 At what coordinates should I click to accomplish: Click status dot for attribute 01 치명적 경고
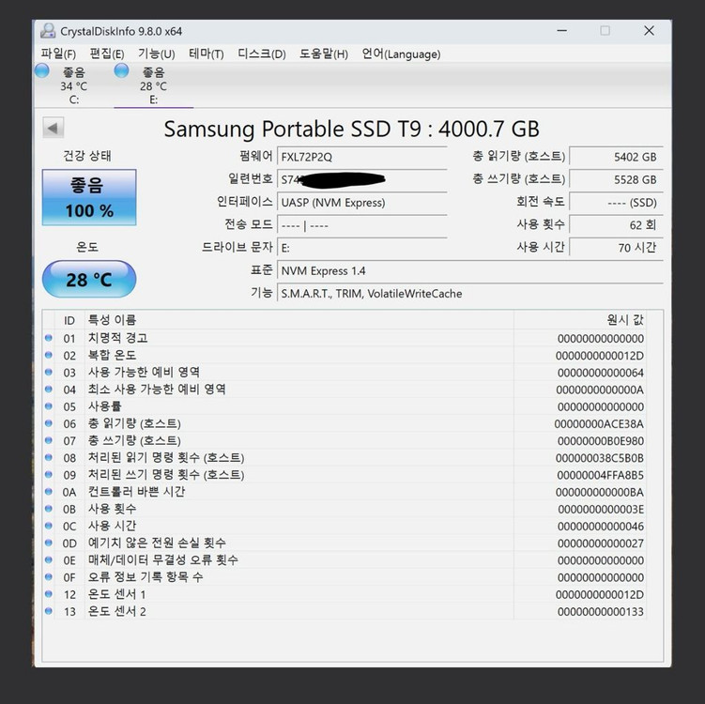pos(49,338)
